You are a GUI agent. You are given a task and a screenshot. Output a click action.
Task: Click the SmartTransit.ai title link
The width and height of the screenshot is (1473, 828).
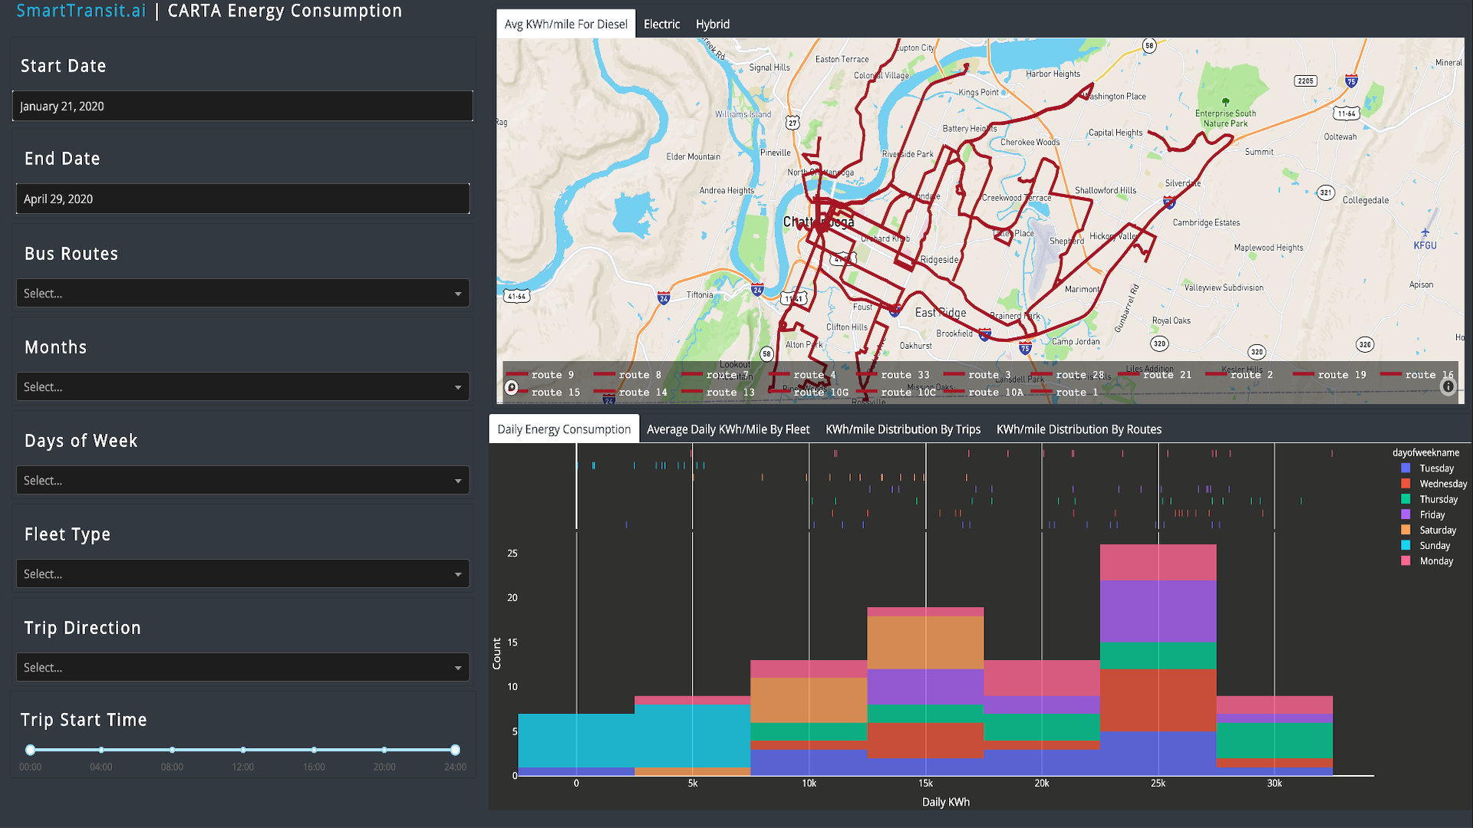(81, 11)
